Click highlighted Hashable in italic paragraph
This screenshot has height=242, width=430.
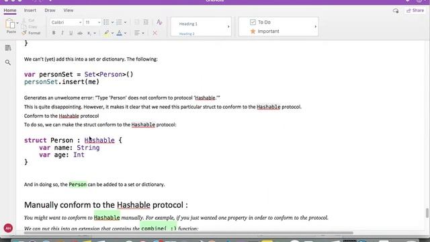pyautogui.click(x=107, y=218)
